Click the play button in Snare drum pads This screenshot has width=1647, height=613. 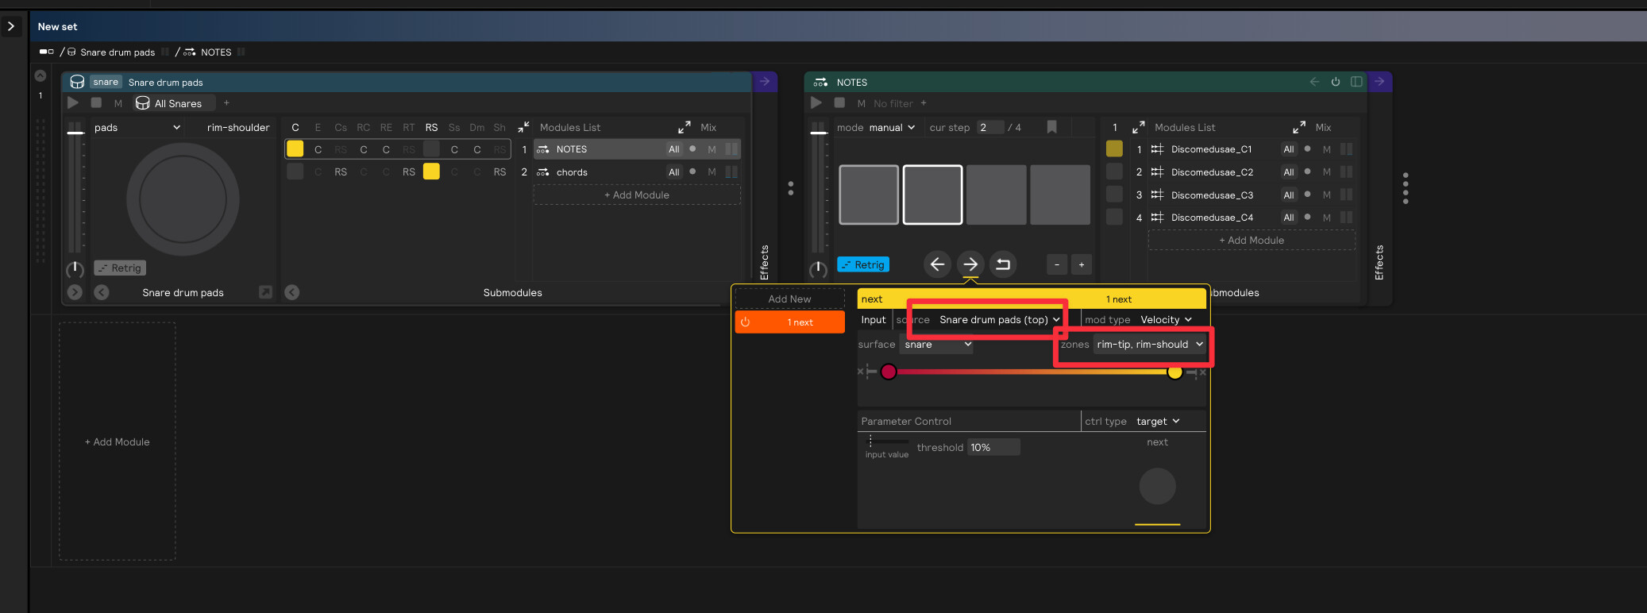(73, 103)
